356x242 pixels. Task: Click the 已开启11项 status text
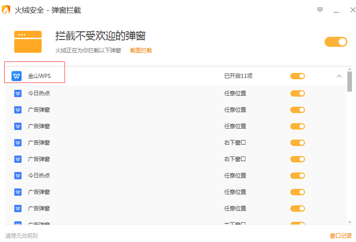click(238, 76)
